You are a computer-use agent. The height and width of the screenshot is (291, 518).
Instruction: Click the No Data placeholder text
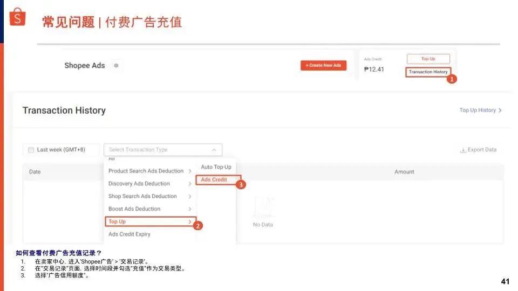[x=263, y=225]
